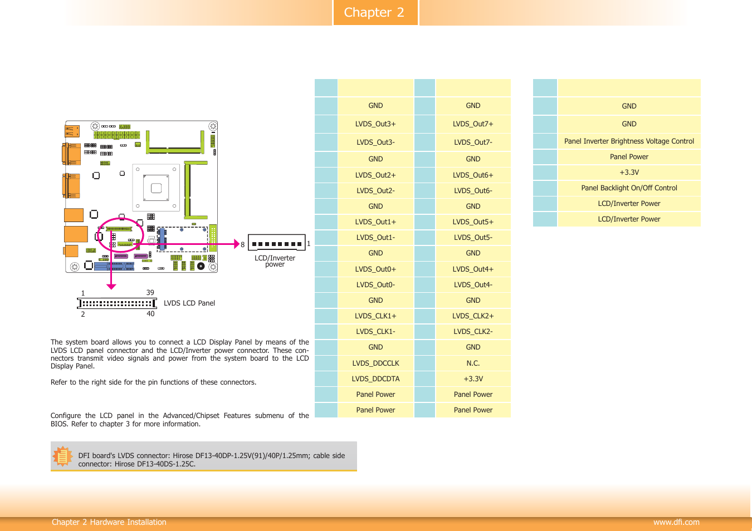Click the LVDS_Out7- cell
The image size is (752, 531).
tap(473, 142)
